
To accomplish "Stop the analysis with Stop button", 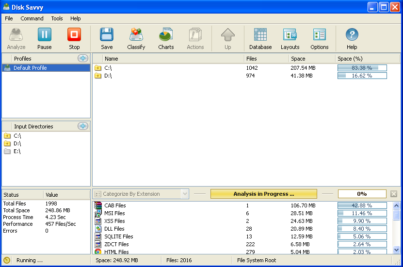I will tap(74, 39).
